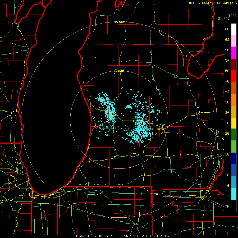Click the ENHANCED ECHO TOPS caption text
The image size is (238, 238).
[93, 236]
